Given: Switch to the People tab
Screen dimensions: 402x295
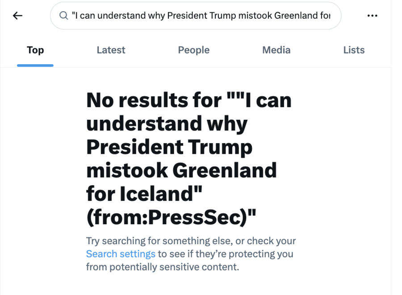Looking at the screenshot, I should [x=193, y=50].
